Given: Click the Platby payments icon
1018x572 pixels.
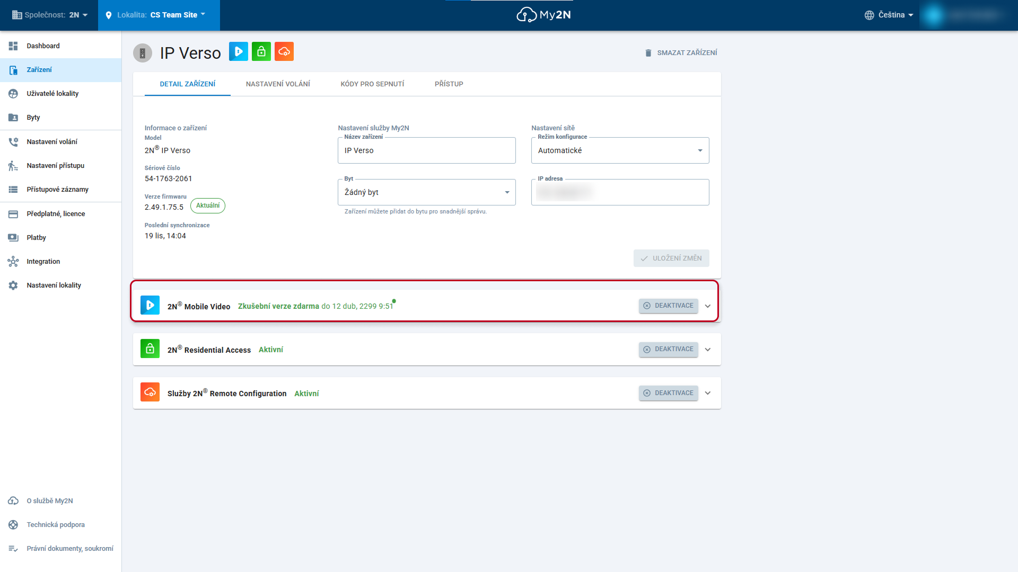Looking at the screenshot, I should [13, 238].
